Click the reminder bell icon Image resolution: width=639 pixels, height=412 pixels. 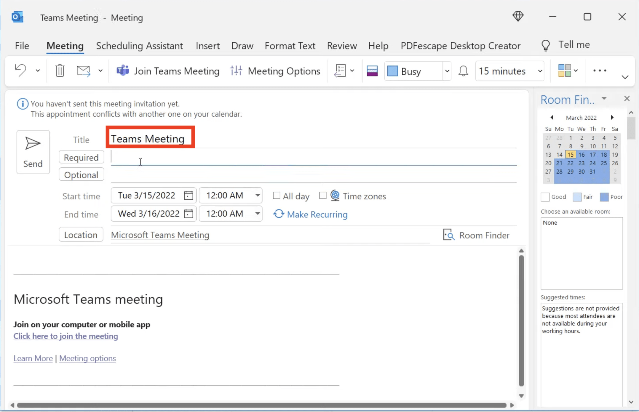[x=463, y=71]
